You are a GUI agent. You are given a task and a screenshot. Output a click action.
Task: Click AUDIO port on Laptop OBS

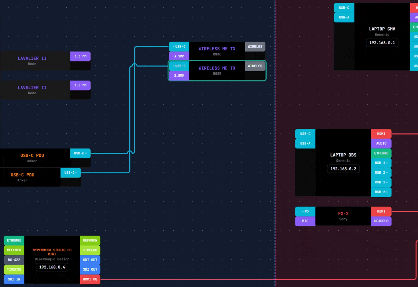click(x=381, y=143)
